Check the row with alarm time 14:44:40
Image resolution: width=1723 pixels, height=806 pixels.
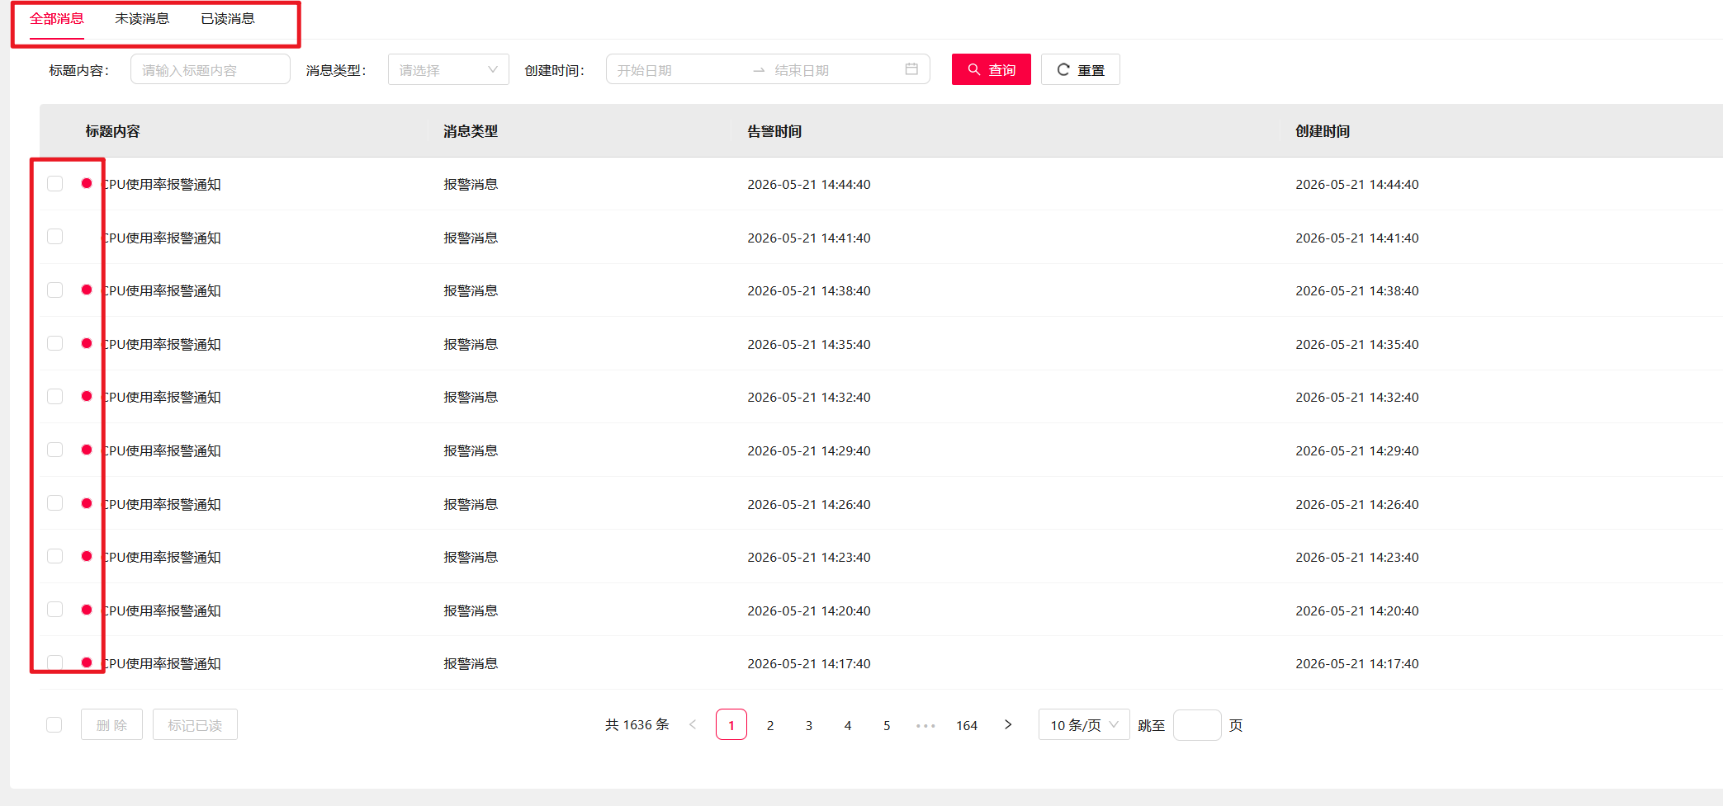pos(55,183)
